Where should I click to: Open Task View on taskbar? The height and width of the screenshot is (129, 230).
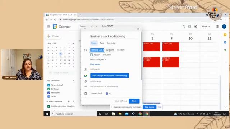pyautogui.click(x=106, y=114)
